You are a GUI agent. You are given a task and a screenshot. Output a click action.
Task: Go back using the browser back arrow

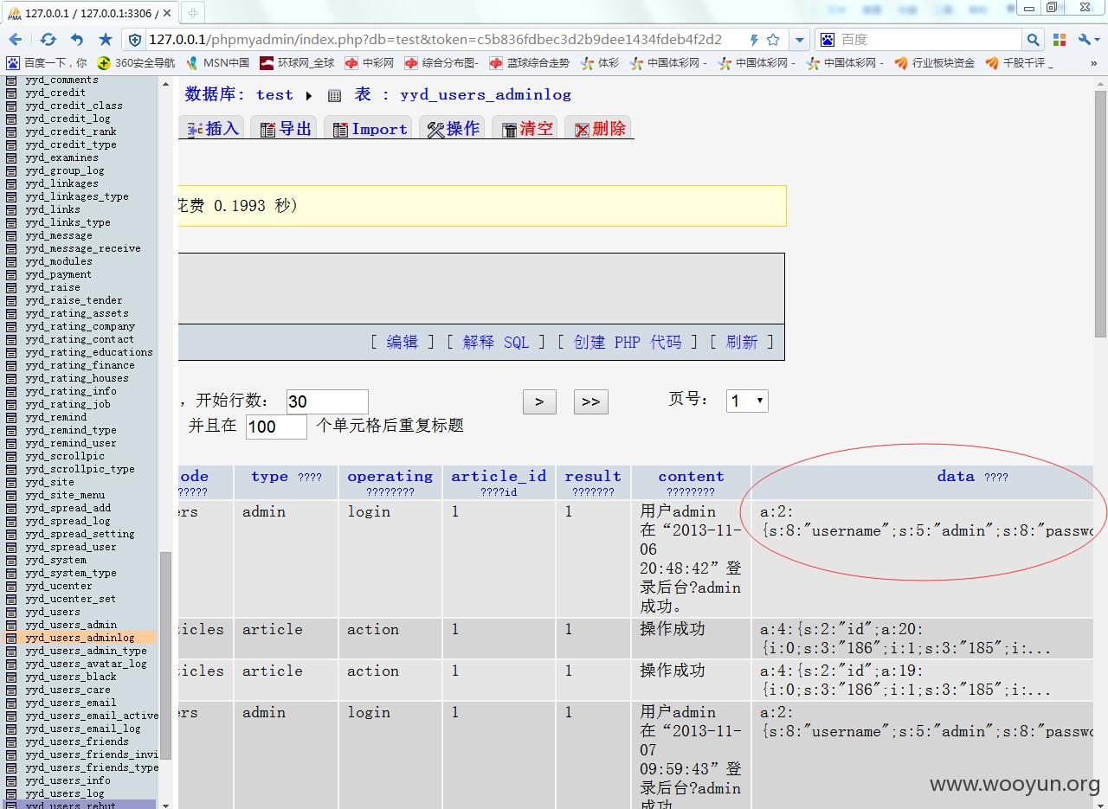click(x=16, y=40)
